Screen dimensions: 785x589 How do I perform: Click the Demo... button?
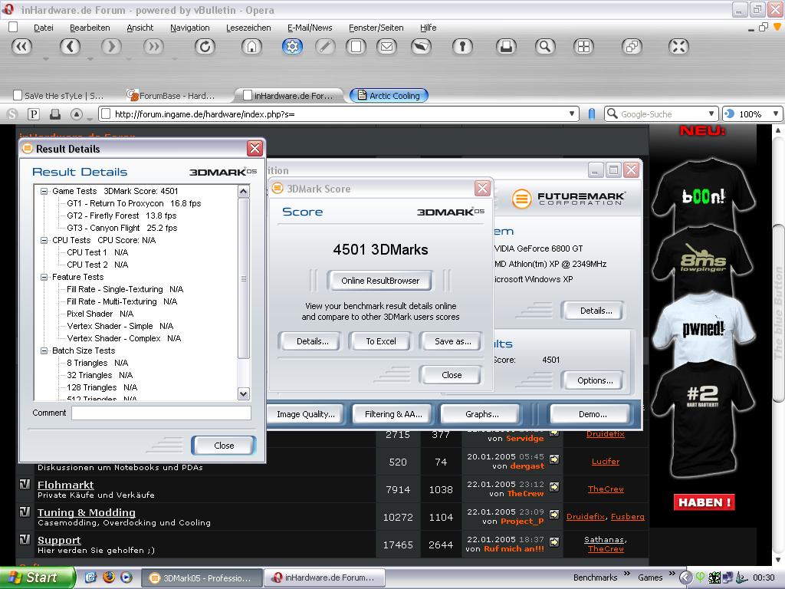593,414
